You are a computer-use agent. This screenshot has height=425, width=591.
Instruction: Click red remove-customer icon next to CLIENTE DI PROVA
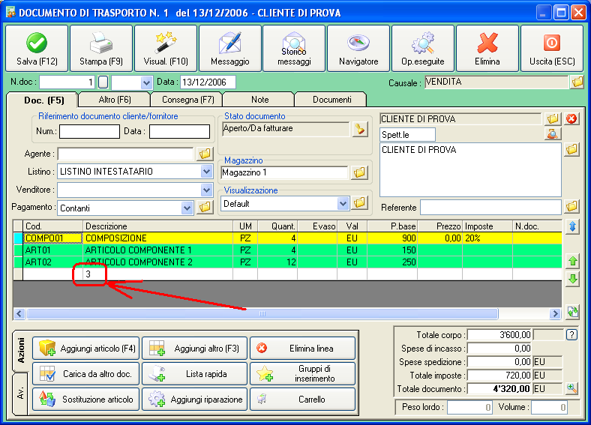tap(571, 119)
